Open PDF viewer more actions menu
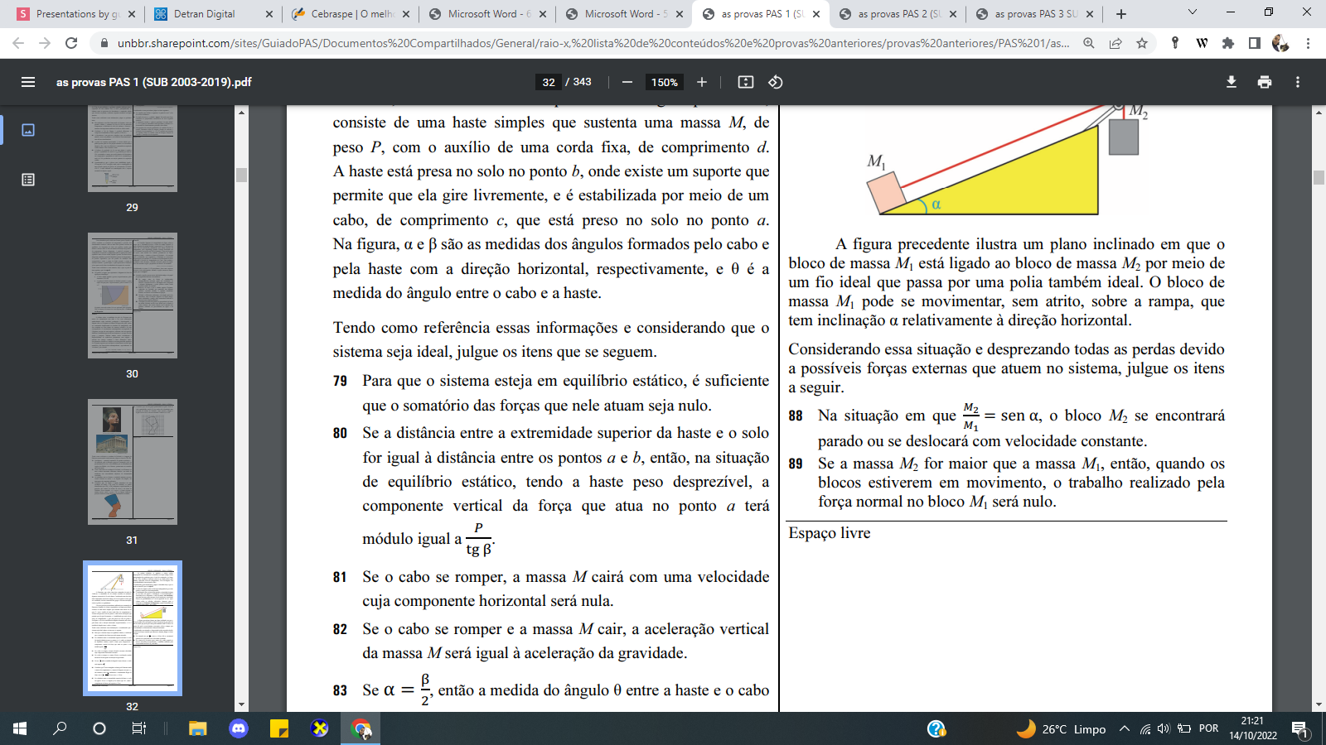The height and width of the screenshot is (745, 1326). point(1298,82)
